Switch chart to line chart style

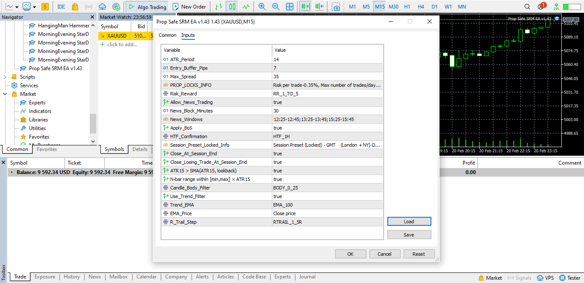point(246,7)
